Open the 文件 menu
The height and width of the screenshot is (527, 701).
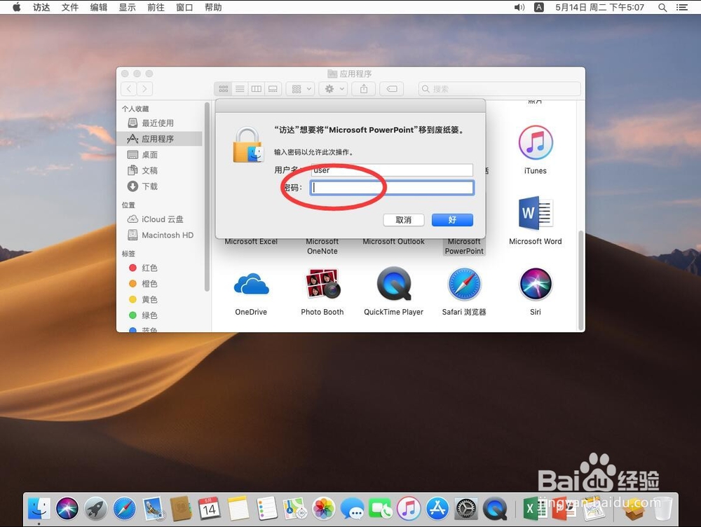(69, 7)
